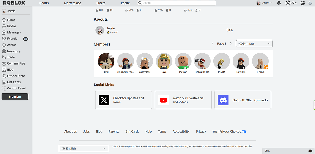Open the footer Gift Cards link

pyautogui.click(x=132, y=131)
